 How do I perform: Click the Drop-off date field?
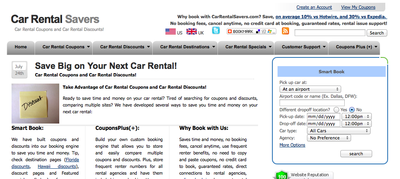(x=324, y=124)
